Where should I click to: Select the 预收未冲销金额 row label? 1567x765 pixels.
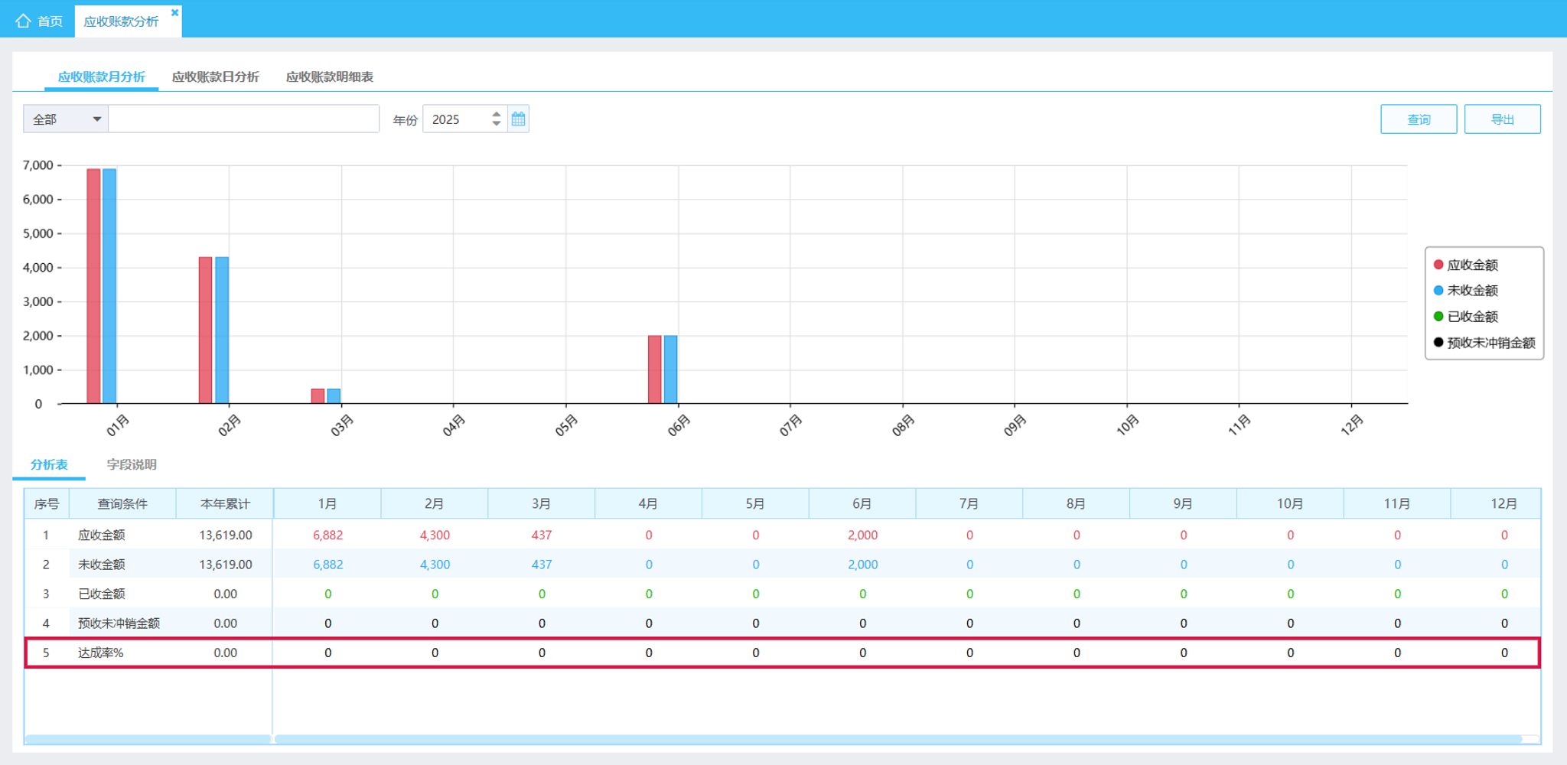point(119,623)
